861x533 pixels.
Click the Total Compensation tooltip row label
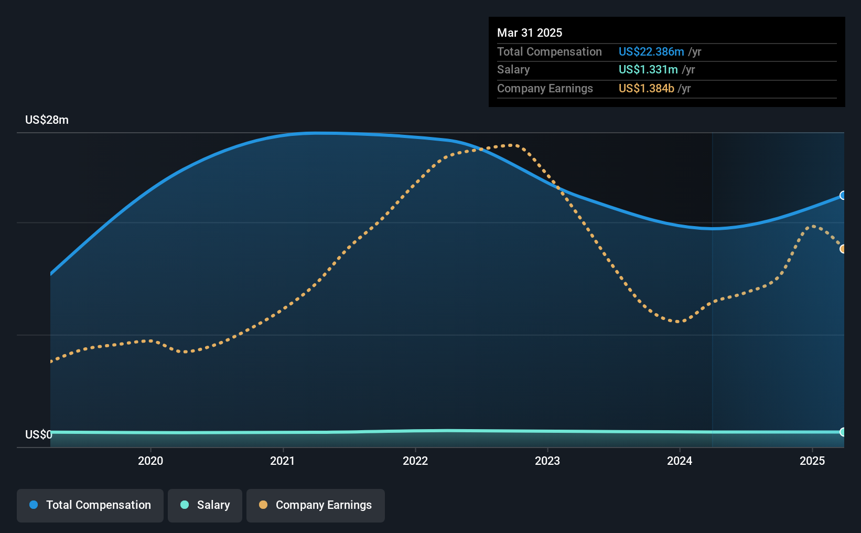[550, 51]
